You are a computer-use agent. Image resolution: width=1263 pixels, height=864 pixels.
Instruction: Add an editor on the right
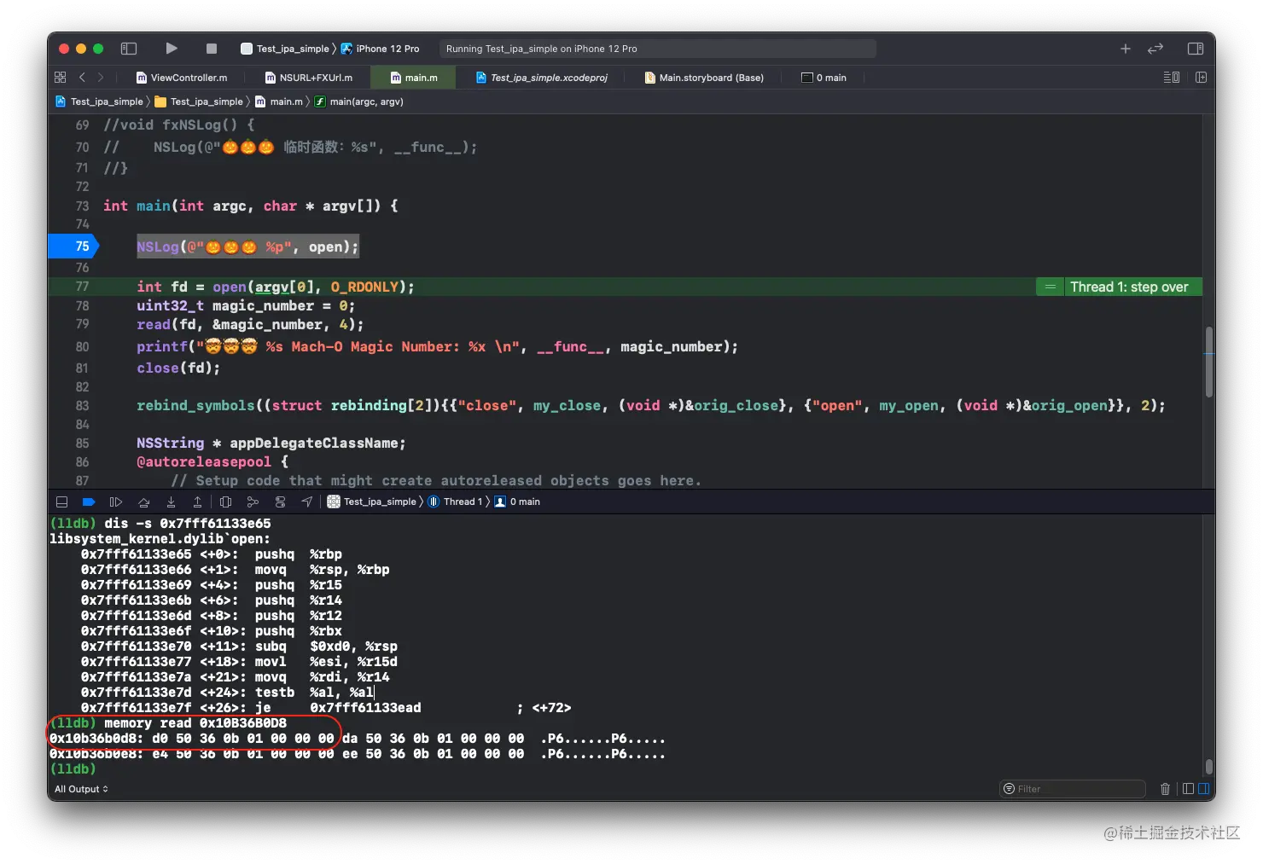(x=1201, y=77)
